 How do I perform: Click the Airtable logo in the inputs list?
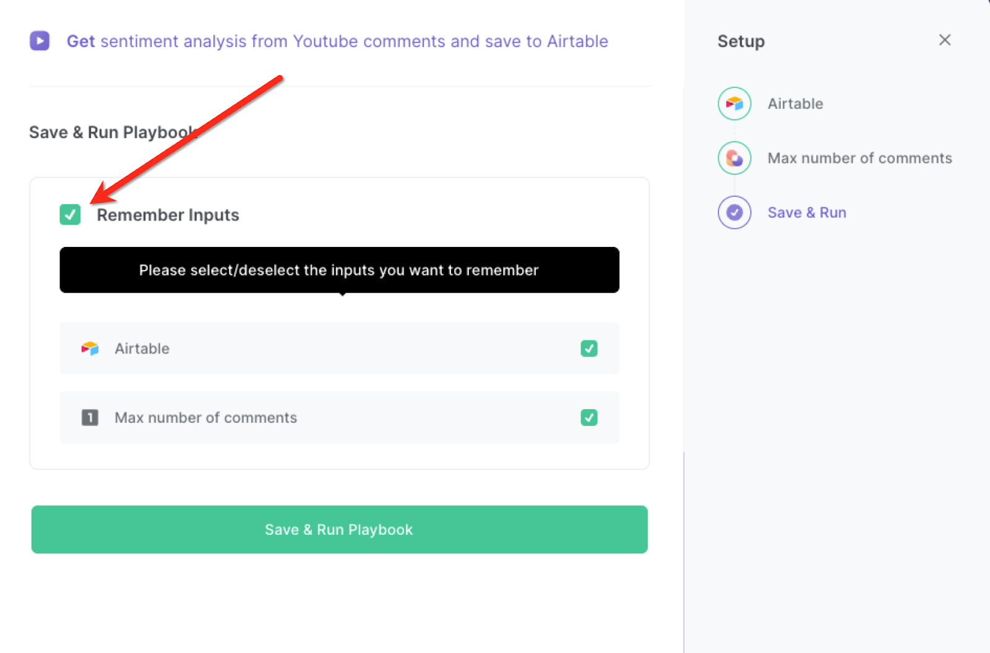click(90, 348)
